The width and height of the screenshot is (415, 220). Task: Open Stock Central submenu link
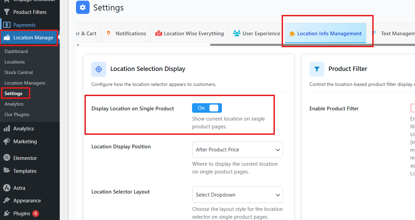pyautogui.click(x=19, y=72)
